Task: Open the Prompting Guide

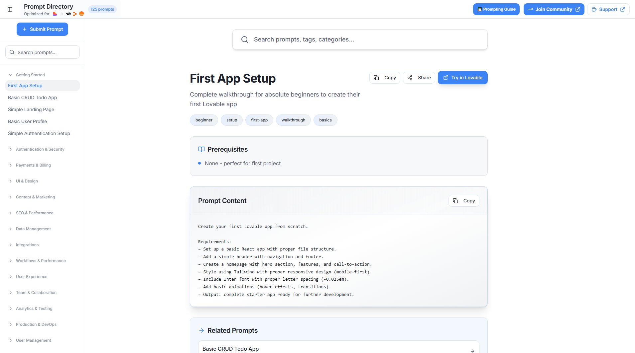Action: (496, 9)
